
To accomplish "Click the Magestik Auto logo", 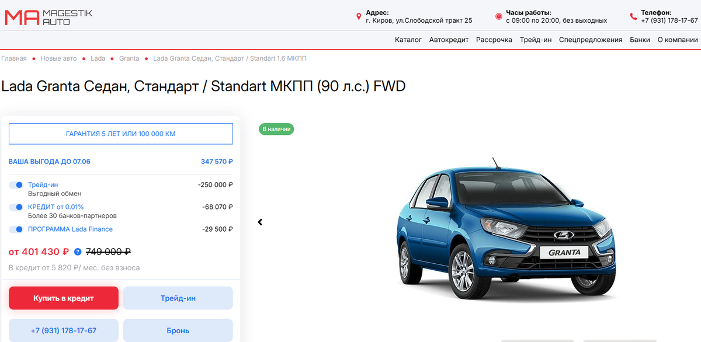I will point(48,17).
